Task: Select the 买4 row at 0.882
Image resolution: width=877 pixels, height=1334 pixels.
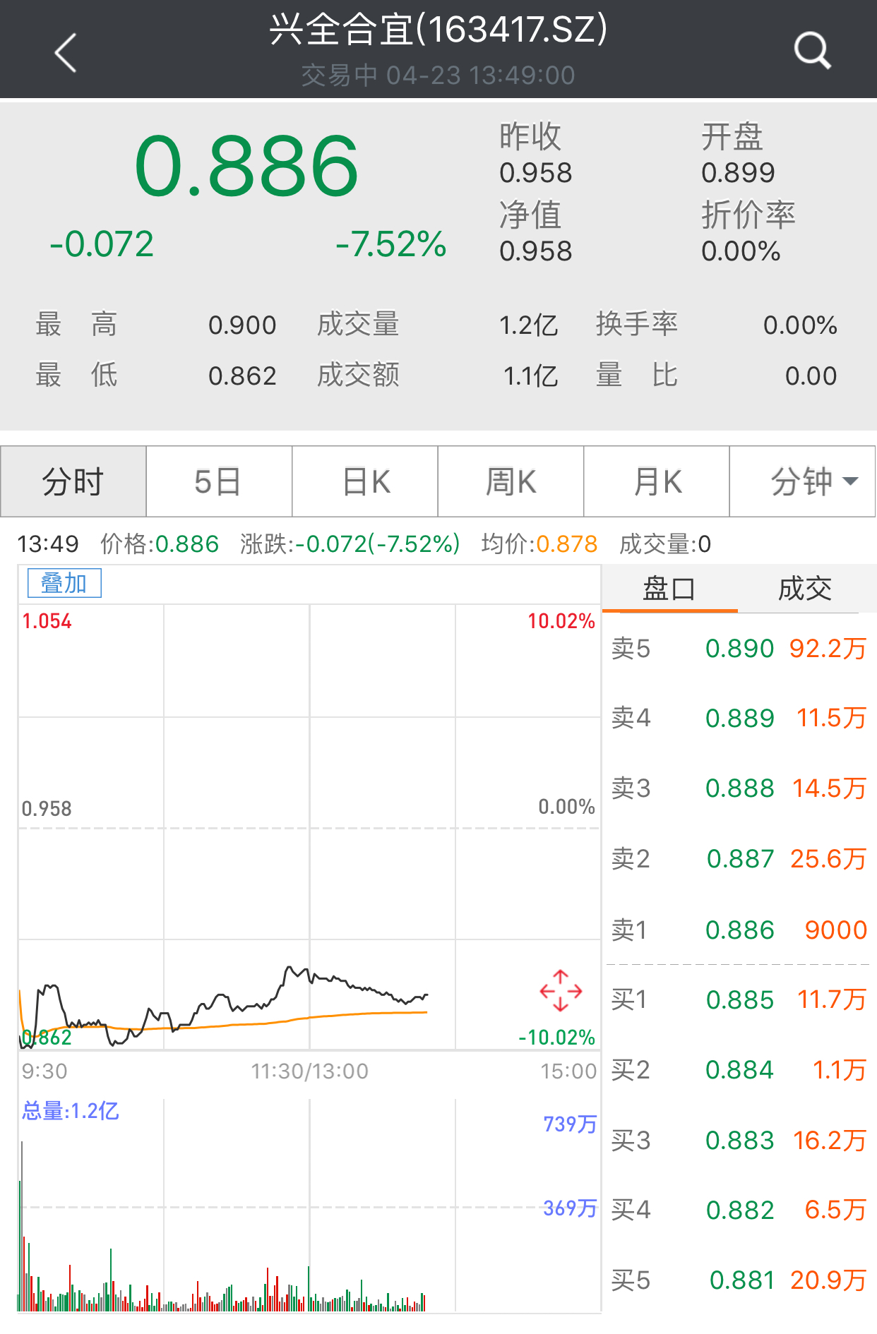Action: point(739,1210)
